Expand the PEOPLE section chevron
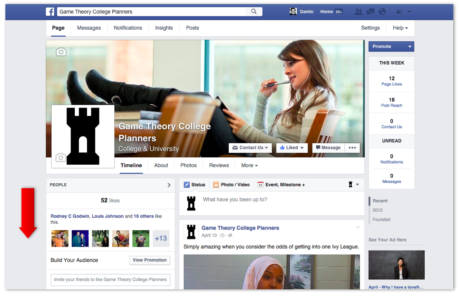 [x=169, y=185]
